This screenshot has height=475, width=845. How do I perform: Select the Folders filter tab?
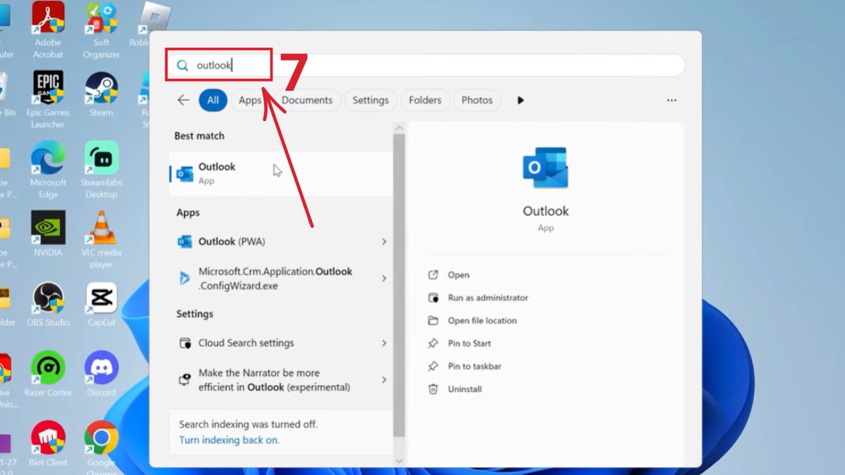click(425, 100)
